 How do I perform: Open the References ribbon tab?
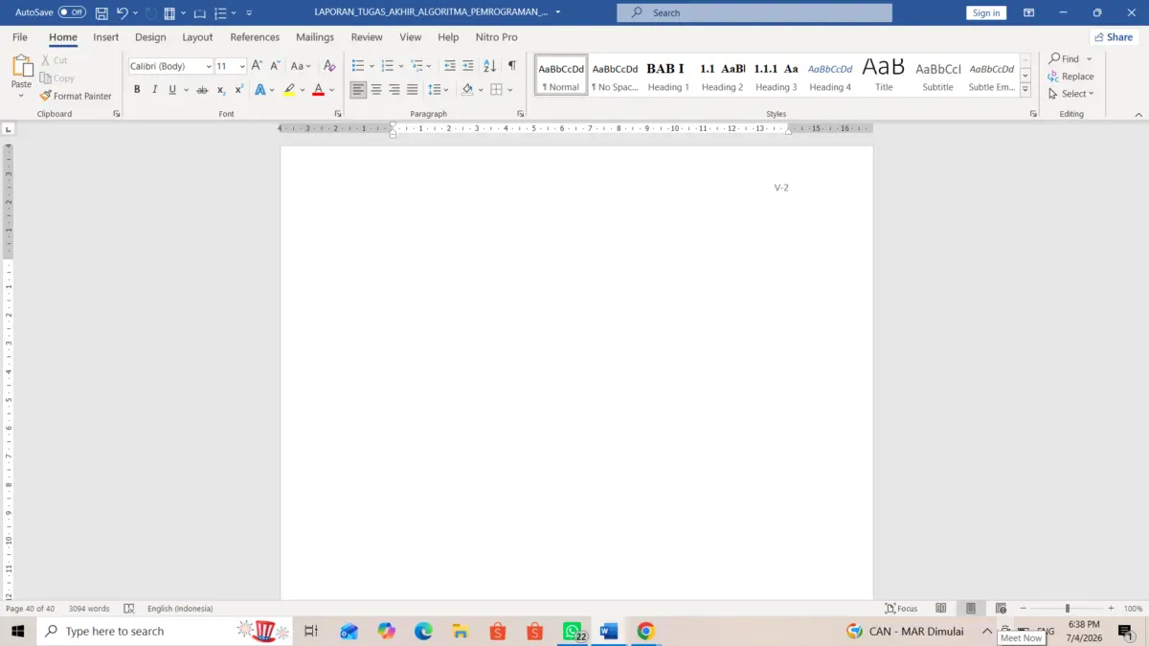[255, 37]
